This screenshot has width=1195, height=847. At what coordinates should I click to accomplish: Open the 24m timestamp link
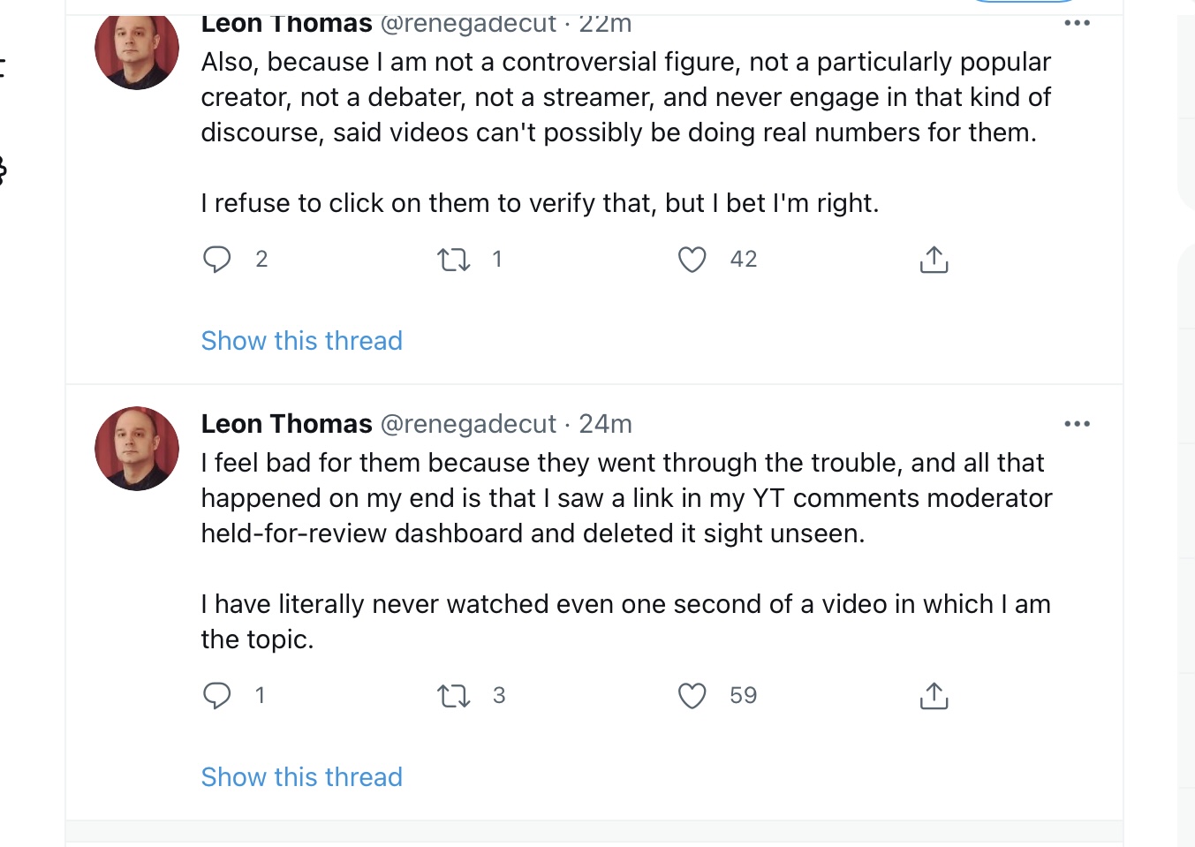[x=605, y=424]
